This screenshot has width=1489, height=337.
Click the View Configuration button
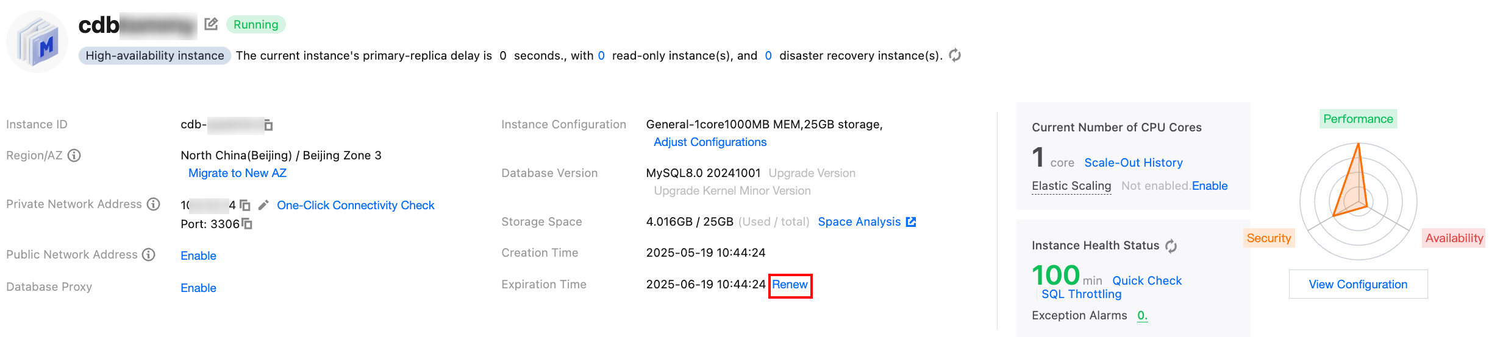(x=1358, y=285)
